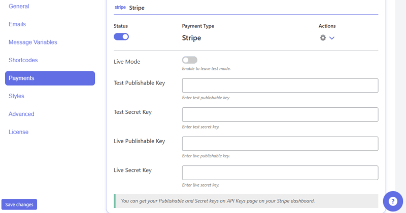
Task: Click into the Test Secret Key field
Action: coord(280,114)
